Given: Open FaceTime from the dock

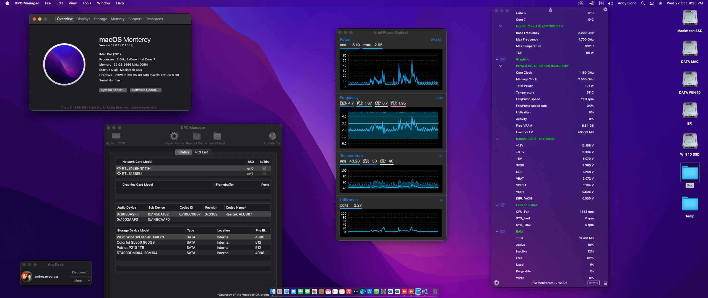Looking at the screenshot, I should tap(300, 291).
